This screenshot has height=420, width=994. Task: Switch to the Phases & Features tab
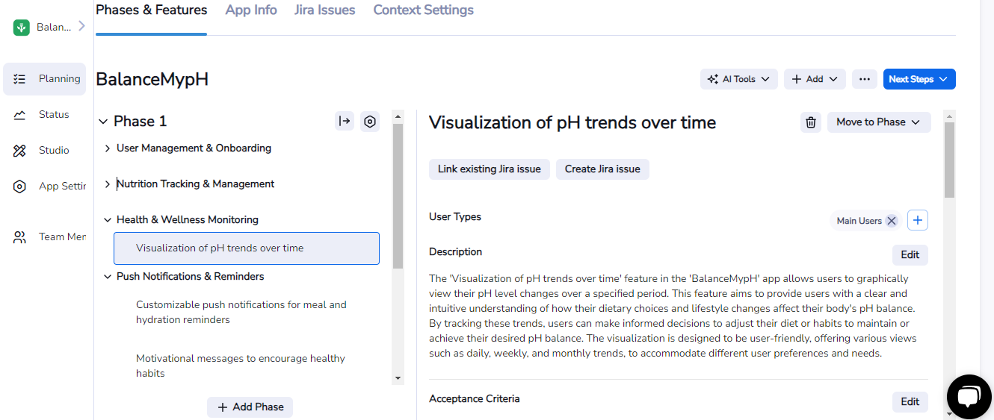(x=152, y=10)
